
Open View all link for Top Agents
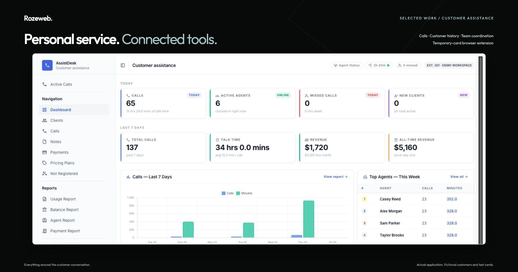coord(459,177)
